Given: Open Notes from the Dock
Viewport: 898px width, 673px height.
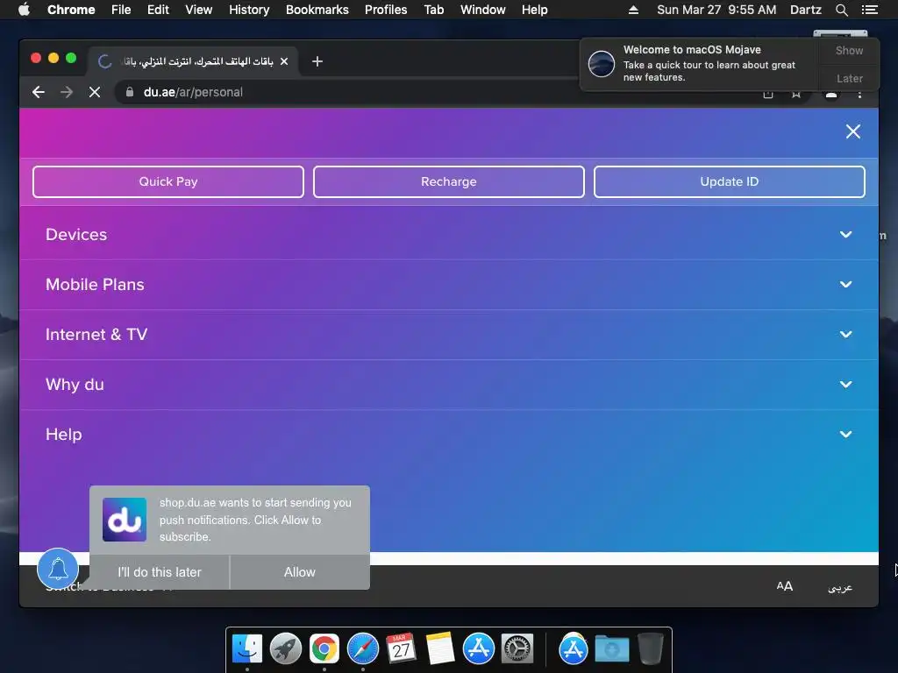Looking at the screenshot, I should pos(440,649).
